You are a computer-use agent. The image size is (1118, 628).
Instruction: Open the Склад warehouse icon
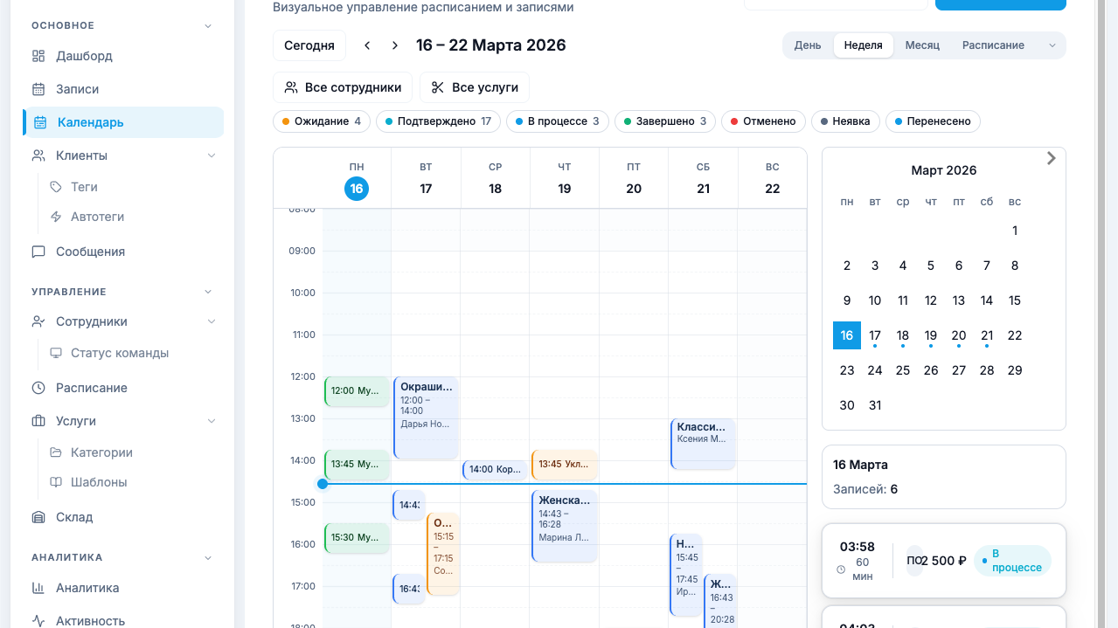pyautogui.click(x=38, y=517)
